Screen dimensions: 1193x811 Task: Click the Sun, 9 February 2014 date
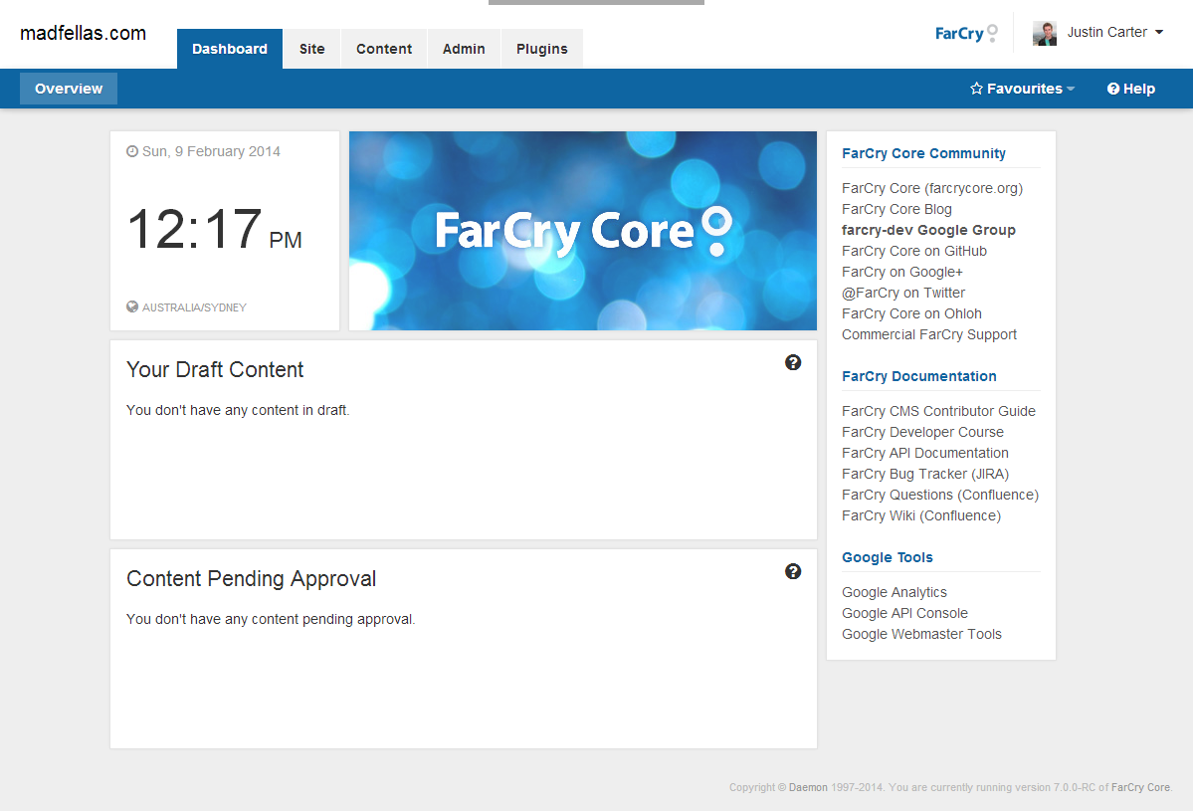pyautogui.click(x=212, y=151)
